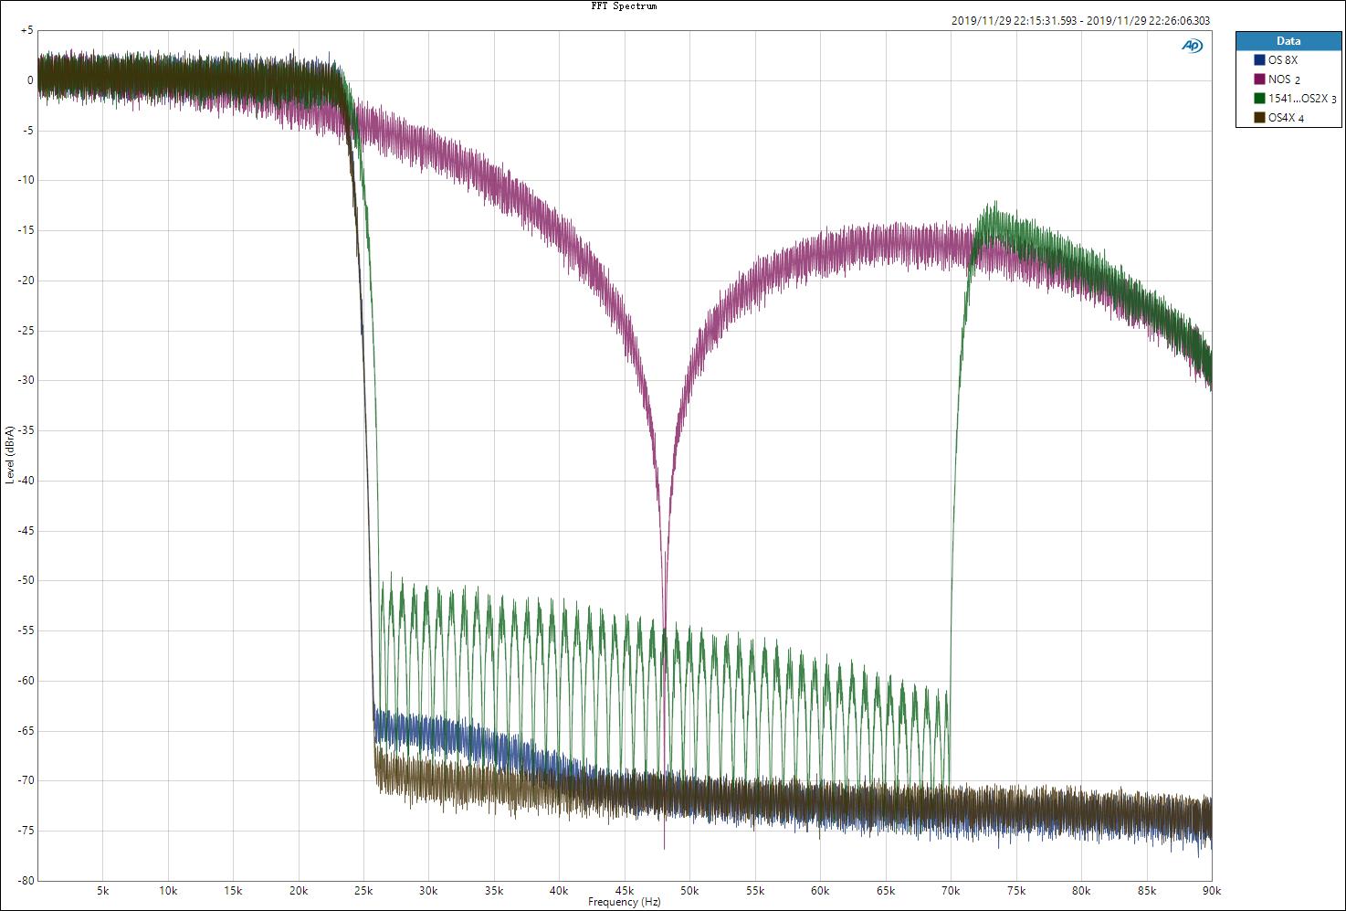
Task: Click the '60k' frequency tick label
Action: tap(820, 890)
